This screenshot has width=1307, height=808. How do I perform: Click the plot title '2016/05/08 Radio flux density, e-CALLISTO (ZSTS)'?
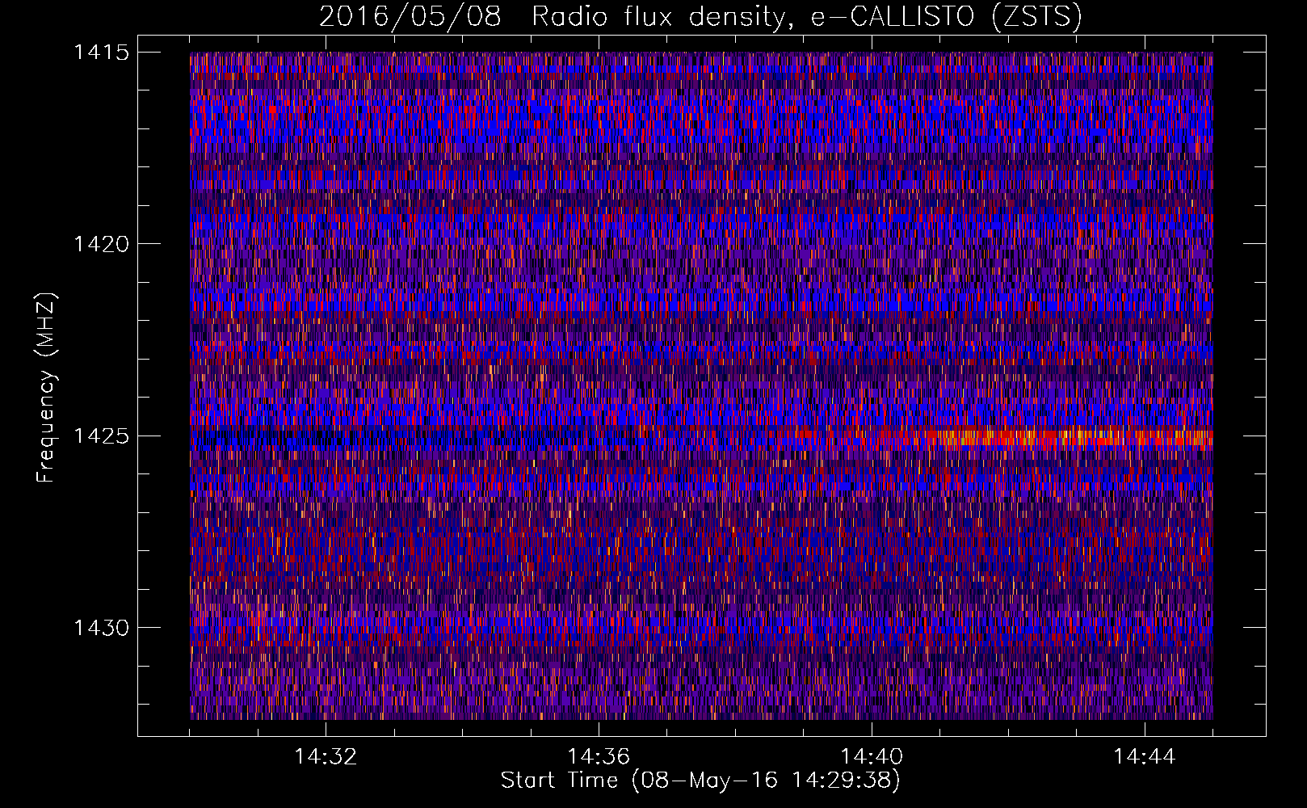(x=700, y=15)
